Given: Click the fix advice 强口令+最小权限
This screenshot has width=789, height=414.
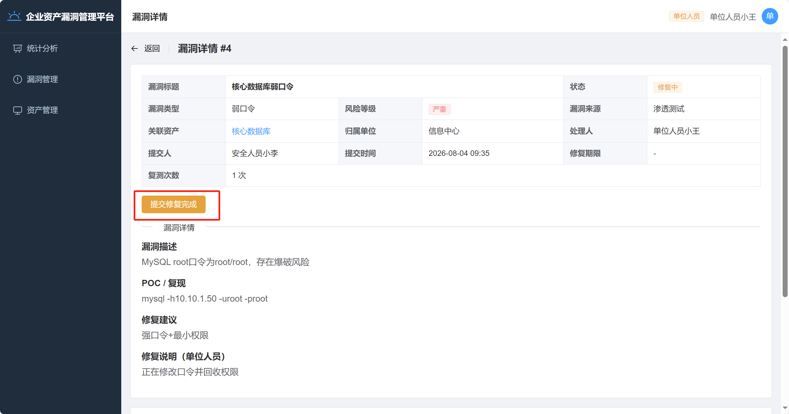Looking at the screenshot, I should pyautogui.click(x=175, y=335).
